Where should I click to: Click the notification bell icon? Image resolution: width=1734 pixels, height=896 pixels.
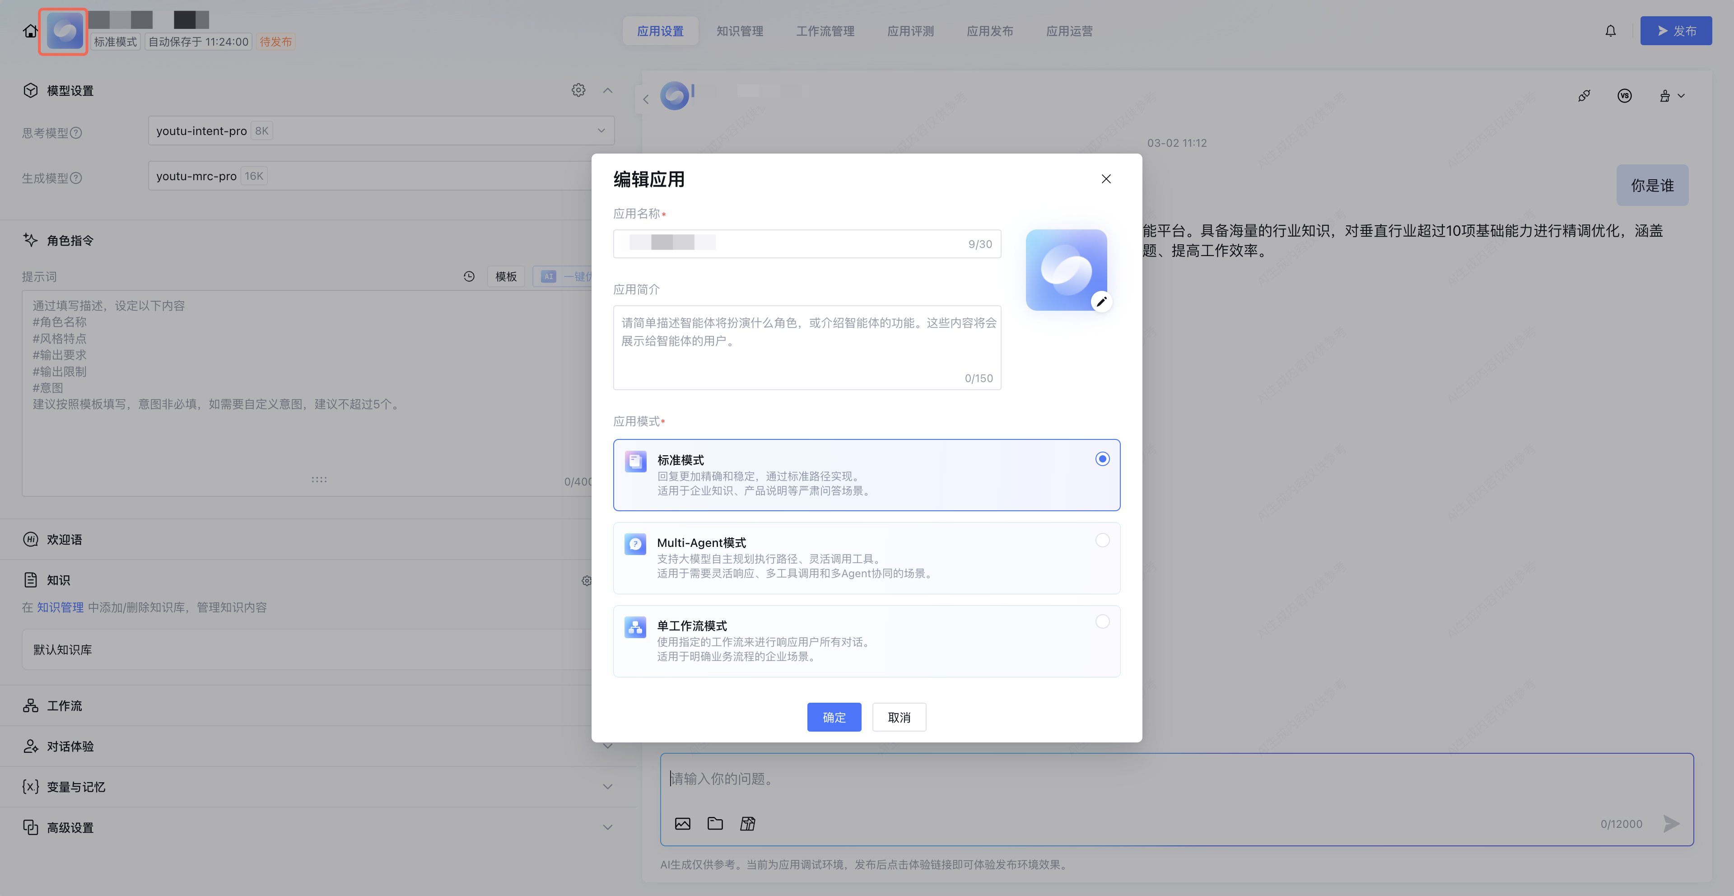(1610, 31)
